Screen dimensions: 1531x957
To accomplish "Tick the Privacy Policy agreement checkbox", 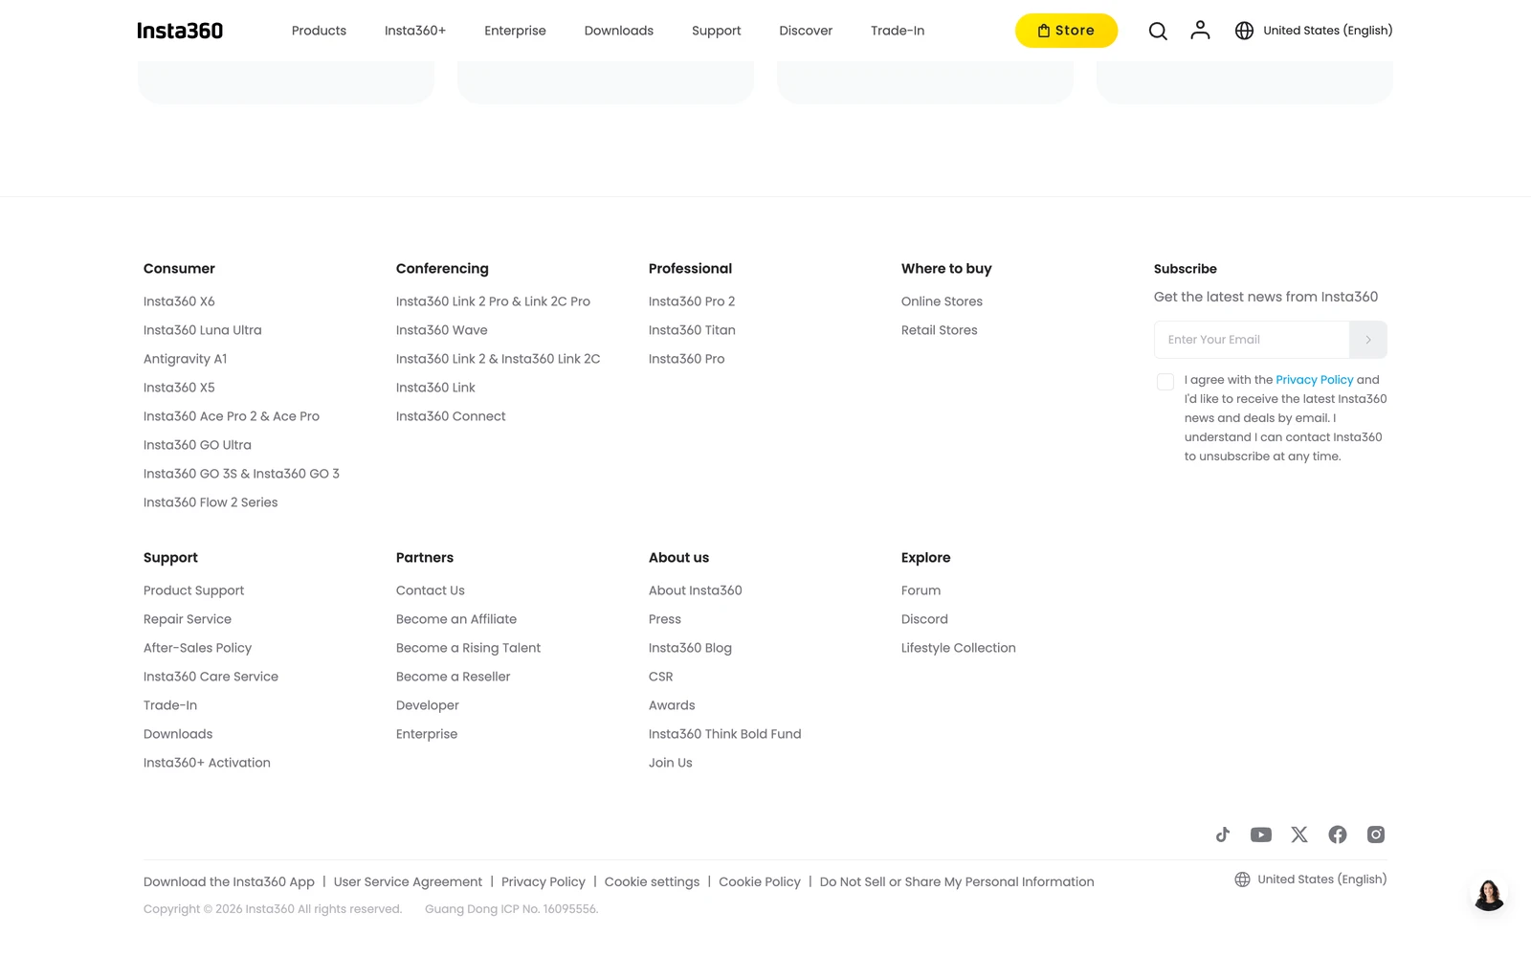I will pyautogui.click(x=1165, y=382).
